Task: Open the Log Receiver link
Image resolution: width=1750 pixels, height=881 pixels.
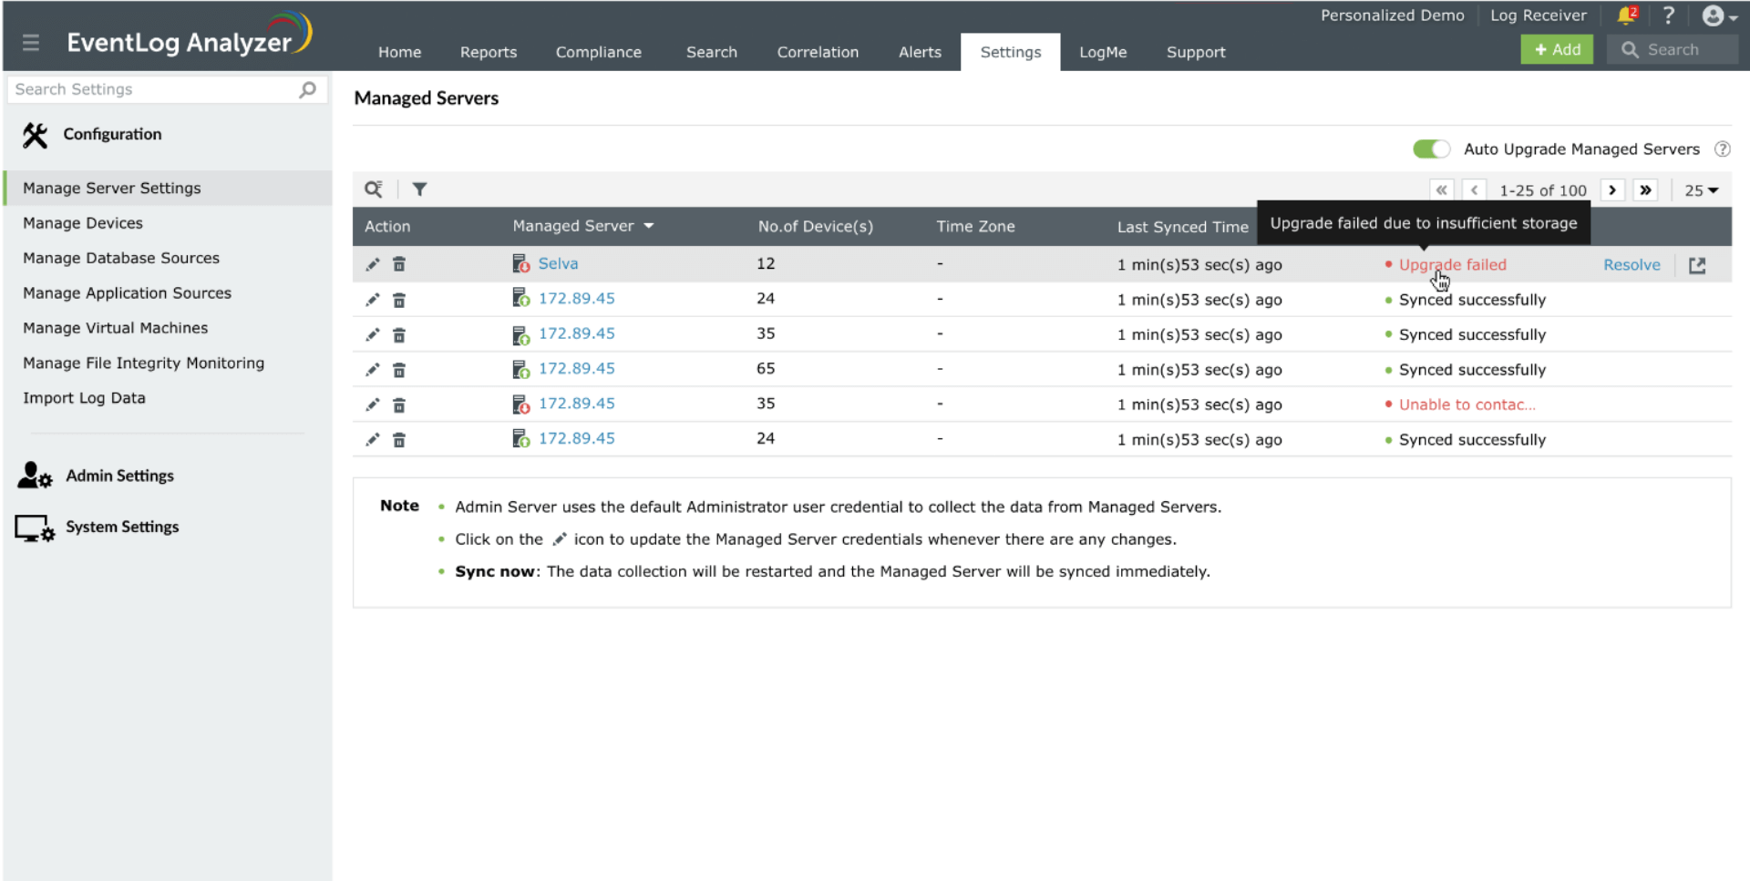Action: (1538, 15)
